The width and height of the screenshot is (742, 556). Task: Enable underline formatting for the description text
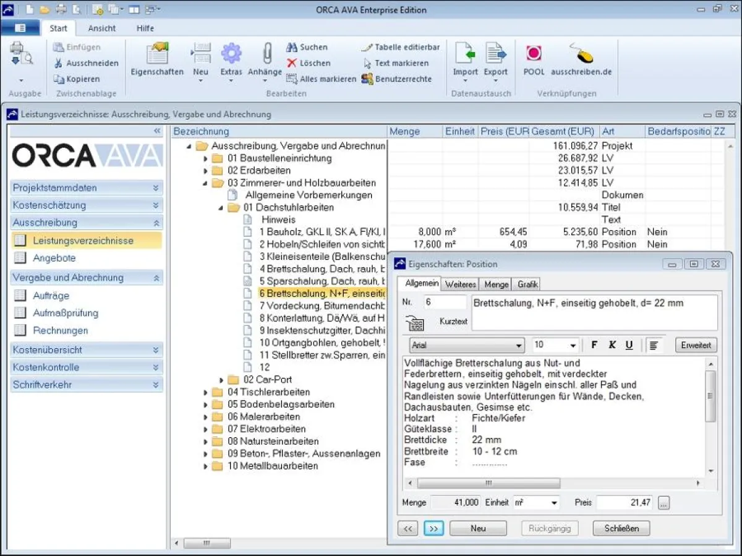click(x=629, y=345)
